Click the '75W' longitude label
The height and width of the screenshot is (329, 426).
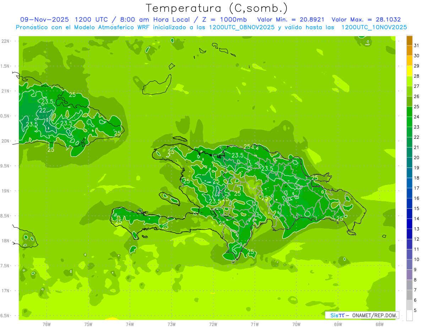88,324
